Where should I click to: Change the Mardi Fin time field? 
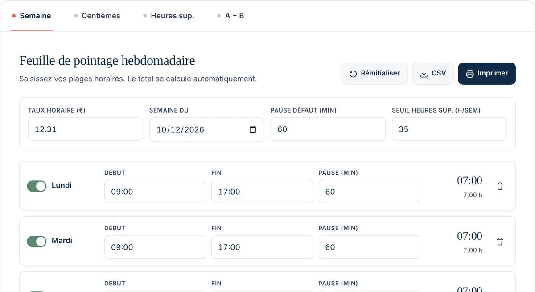point(262,247)
